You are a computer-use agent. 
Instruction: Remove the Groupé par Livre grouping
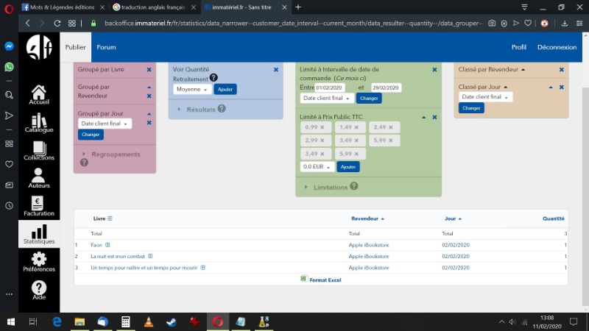tap(149, 70)
